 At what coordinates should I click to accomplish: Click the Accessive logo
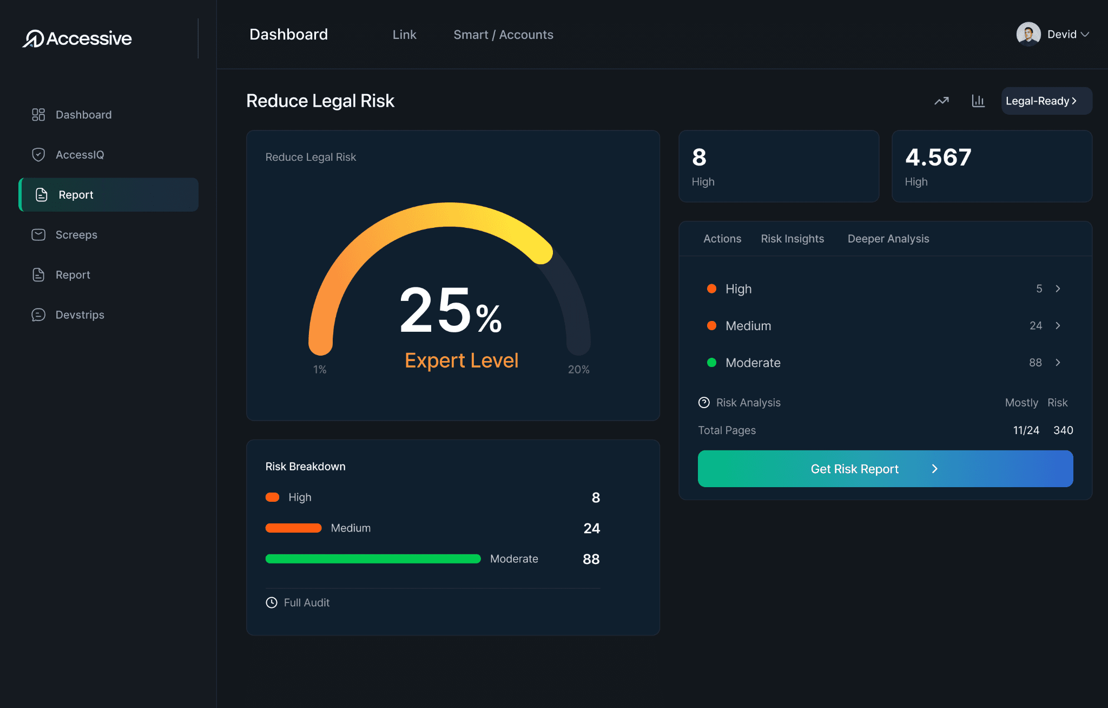[77, 38]
